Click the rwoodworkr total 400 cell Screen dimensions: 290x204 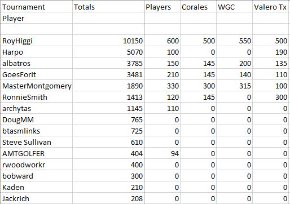(108, 165)
